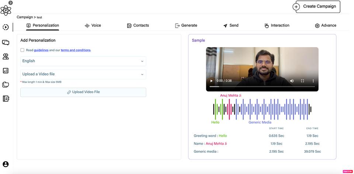The height and width of the screenshot is (174, 354).
Task: Open the terms and conditions link
Action: coord(76,50)
